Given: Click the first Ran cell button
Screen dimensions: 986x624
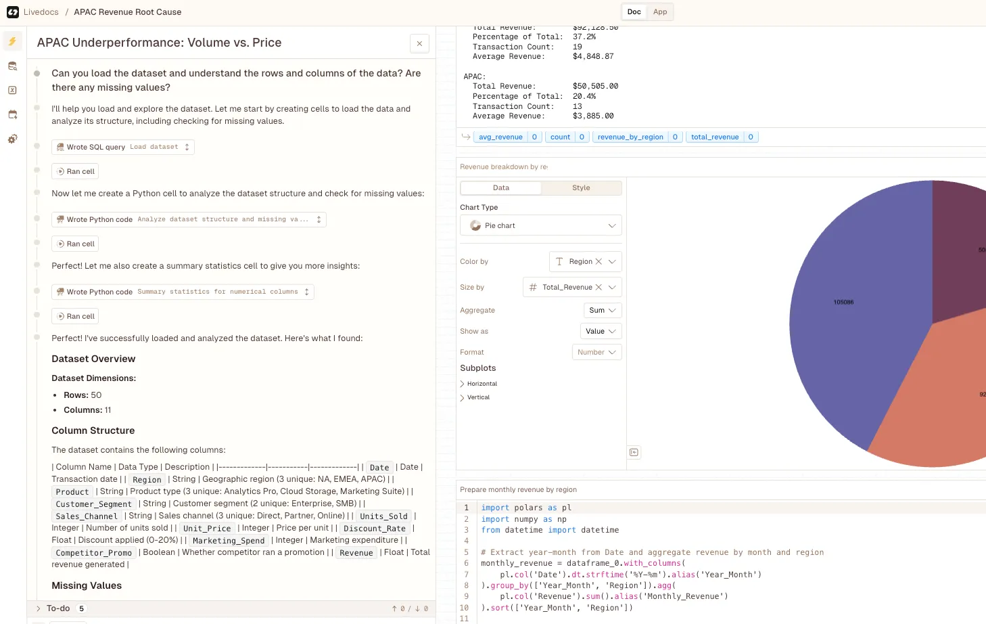Looking at the screenshot, I should [x=75, y=171].
